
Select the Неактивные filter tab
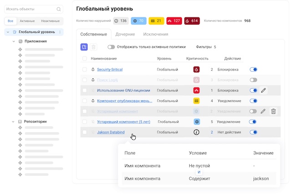tap(51, 21)
